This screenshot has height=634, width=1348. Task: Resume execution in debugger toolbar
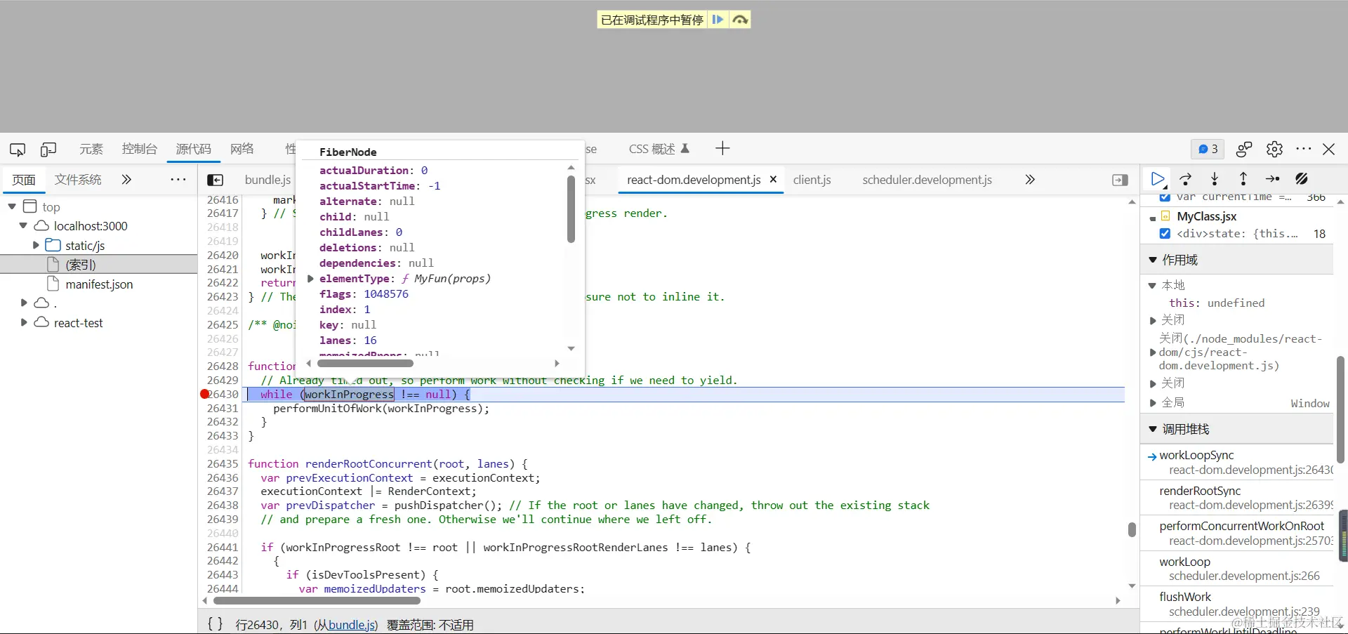point(1158,180)
